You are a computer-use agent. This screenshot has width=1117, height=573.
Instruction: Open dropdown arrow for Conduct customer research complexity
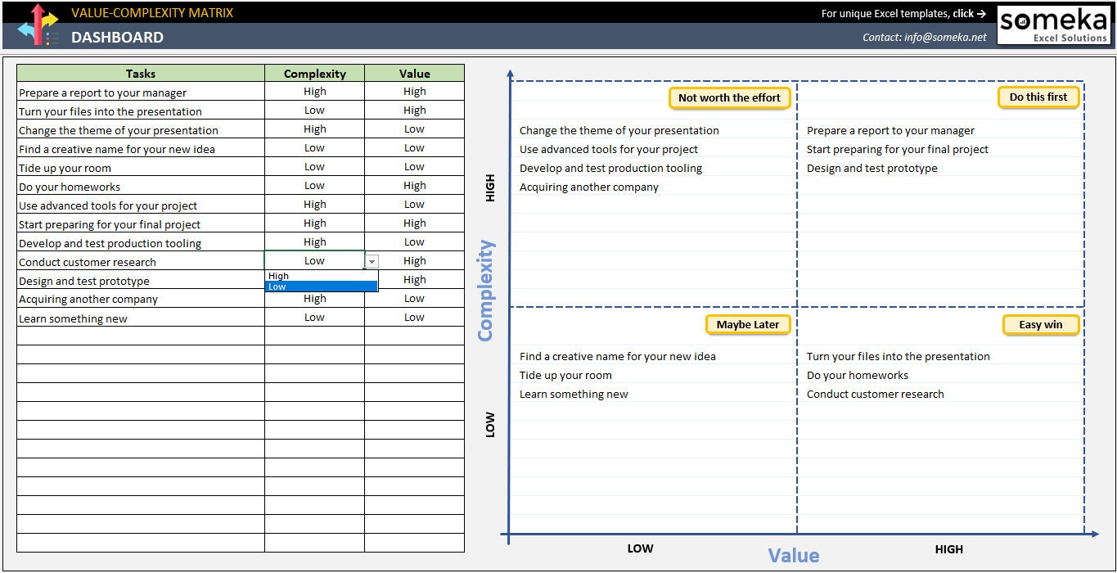coord(372,261)
